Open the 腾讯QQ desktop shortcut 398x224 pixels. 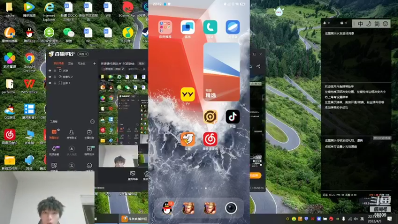pyautogui.click(x=29, y=35)
